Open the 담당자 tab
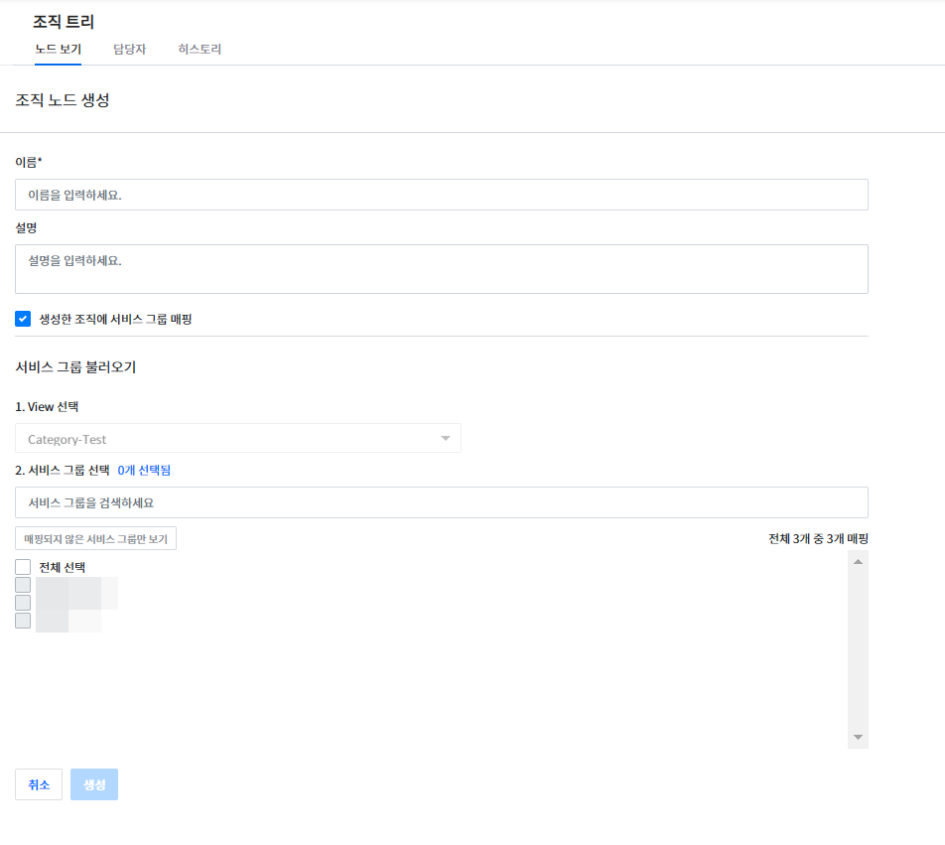This screenshot has width=945, height=845. click(129, 50)
